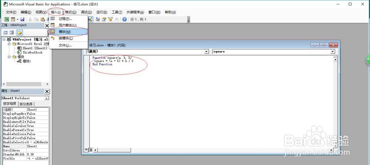The image size is (370, 165).
Task: Choose 模块(M) from Insert menu
Action: 68,31
